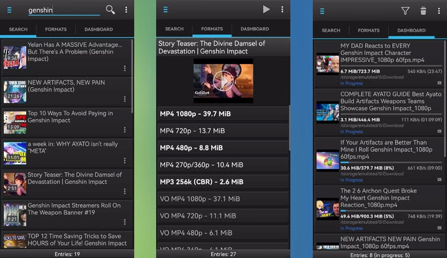
Task: Open Genshin Impact Streamers Roll thumbnail
Action: [x=15, y=215]
